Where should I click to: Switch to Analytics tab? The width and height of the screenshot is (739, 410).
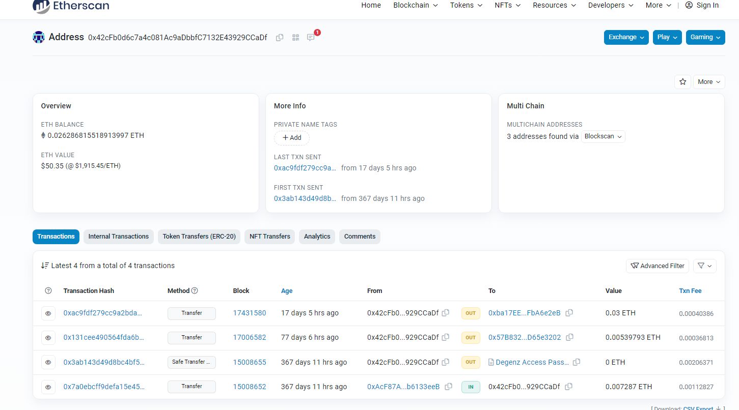coord(317,237)
